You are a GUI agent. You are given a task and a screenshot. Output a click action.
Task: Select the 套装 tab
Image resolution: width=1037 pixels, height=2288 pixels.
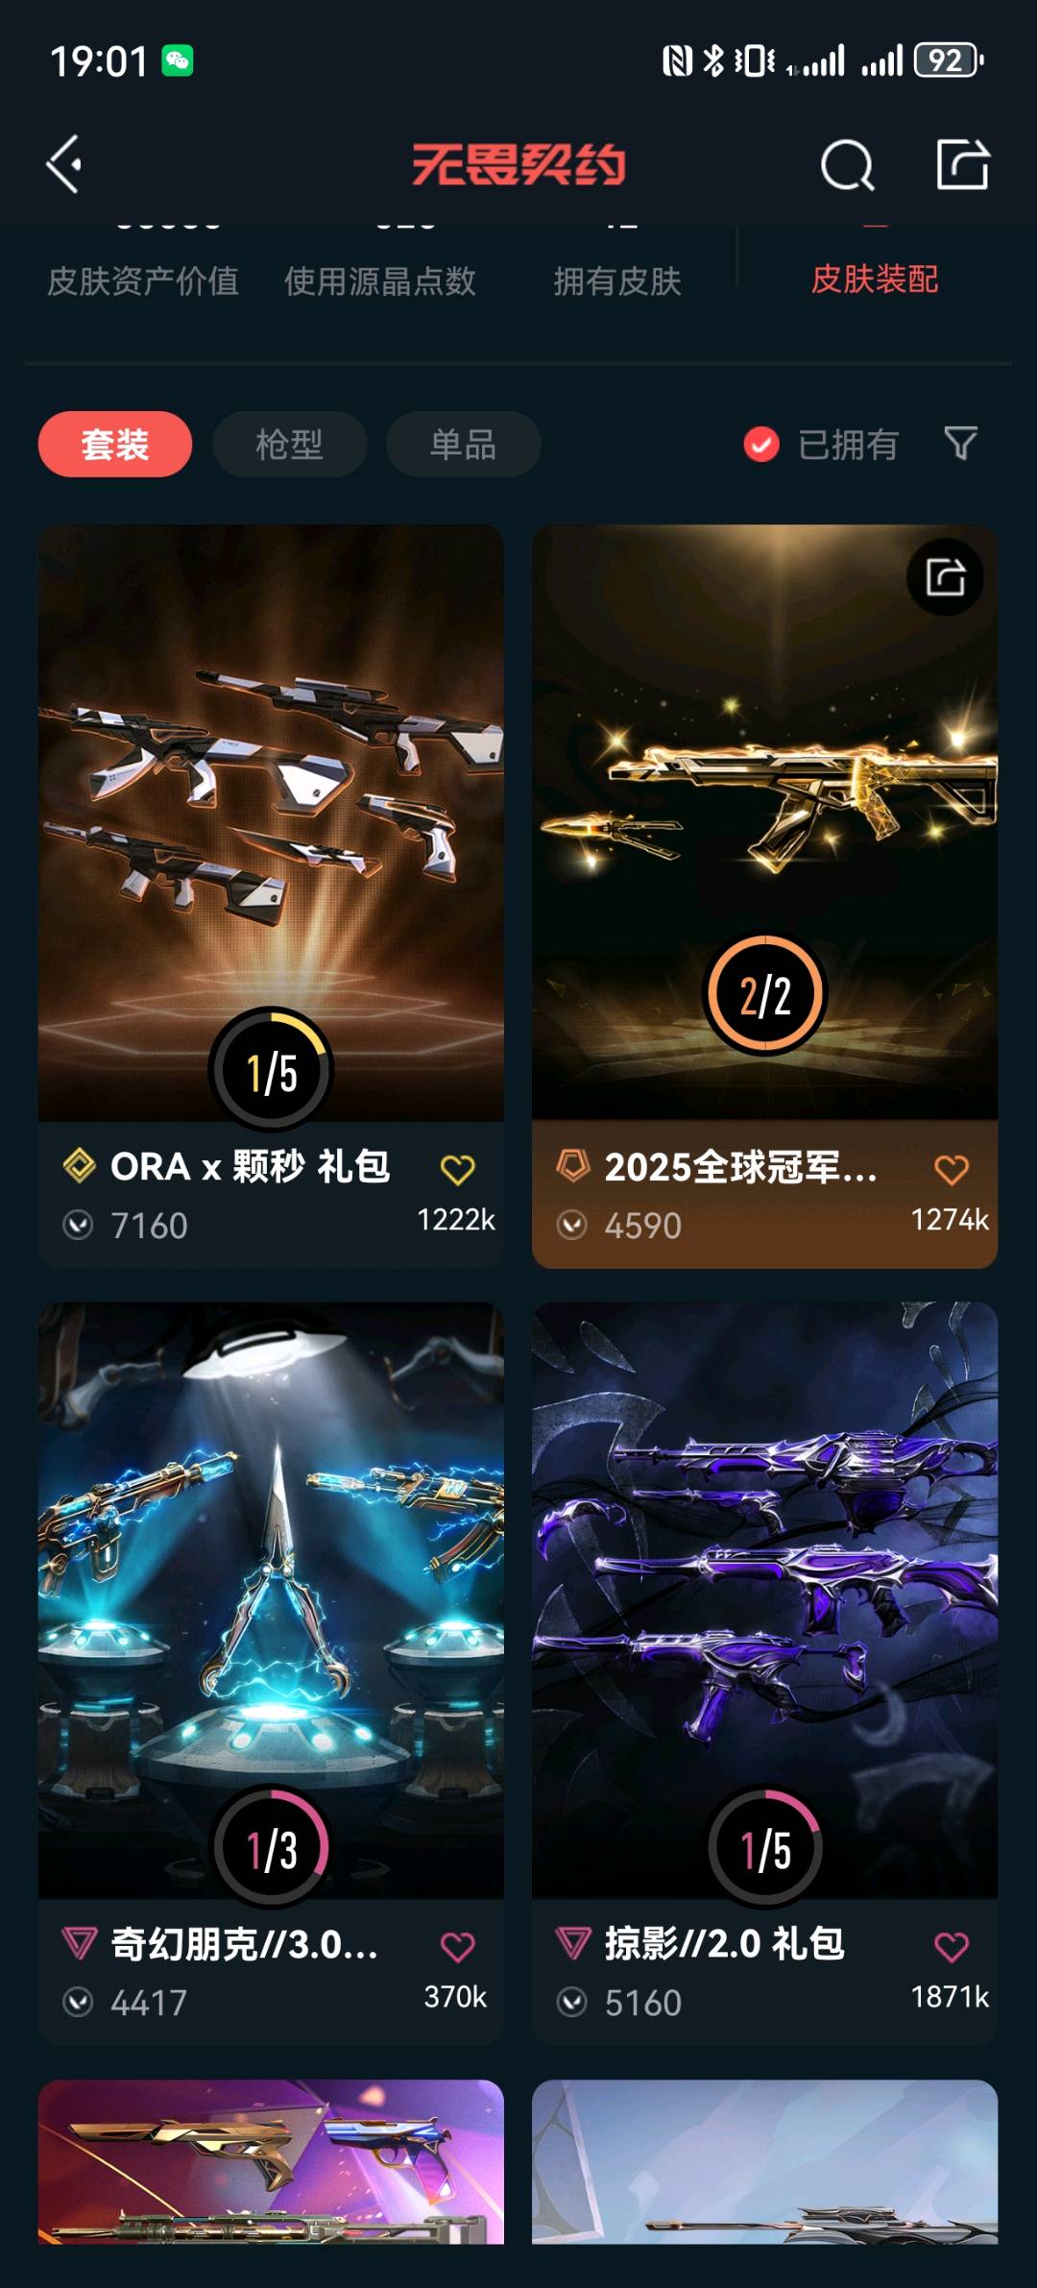pyautogui.click(x=115, y=444)
